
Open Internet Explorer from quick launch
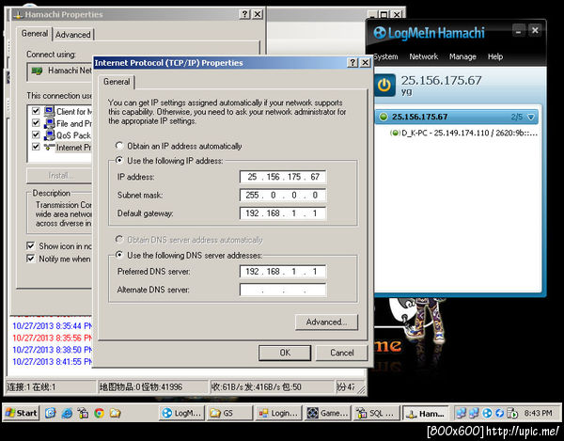67,413
